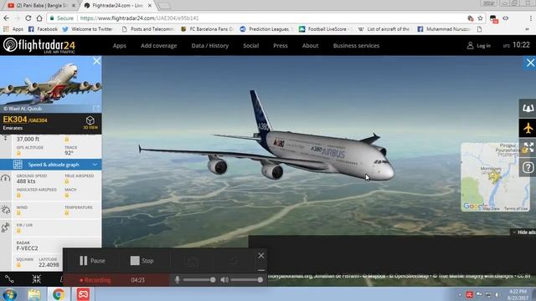
Task: Click the Emirates aircraft photo
Action: point(50,84)
